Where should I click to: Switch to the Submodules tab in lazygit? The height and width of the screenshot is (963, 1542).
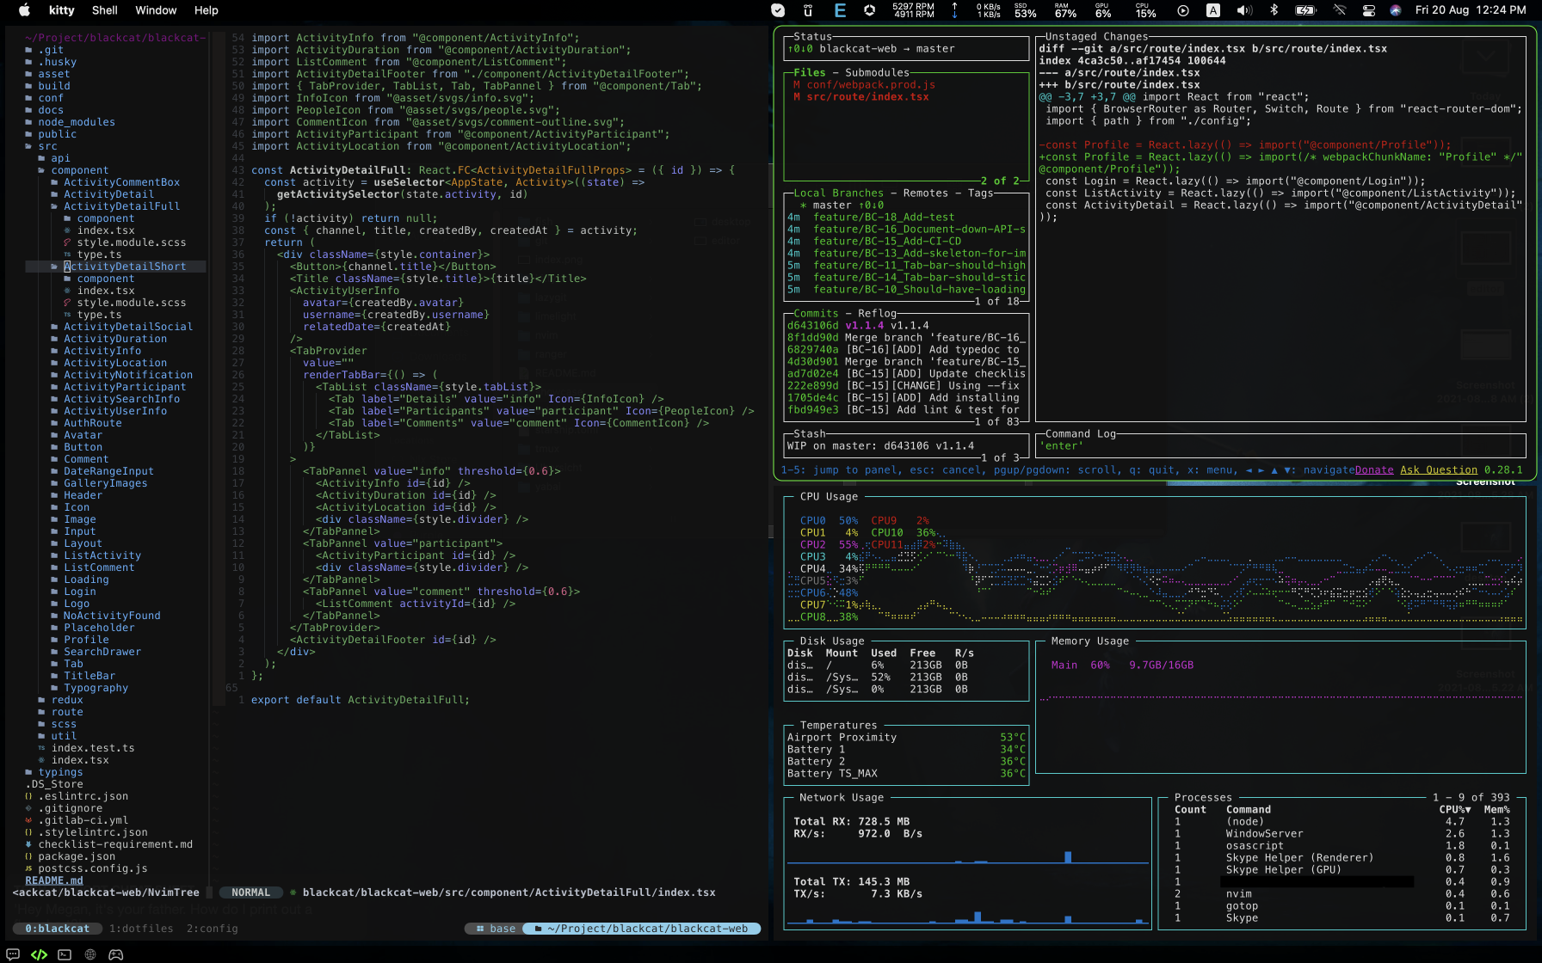click(x=877, y=73)
